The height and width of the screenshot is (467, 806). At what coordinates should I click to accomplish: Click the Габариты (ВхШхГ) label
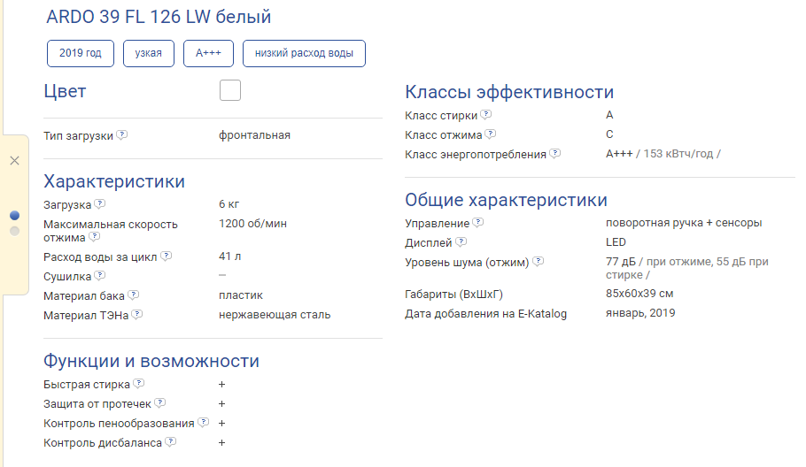(453, 295)
